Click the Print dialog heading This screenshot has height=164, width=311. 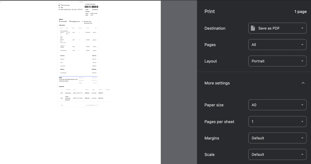coord(210,12)
